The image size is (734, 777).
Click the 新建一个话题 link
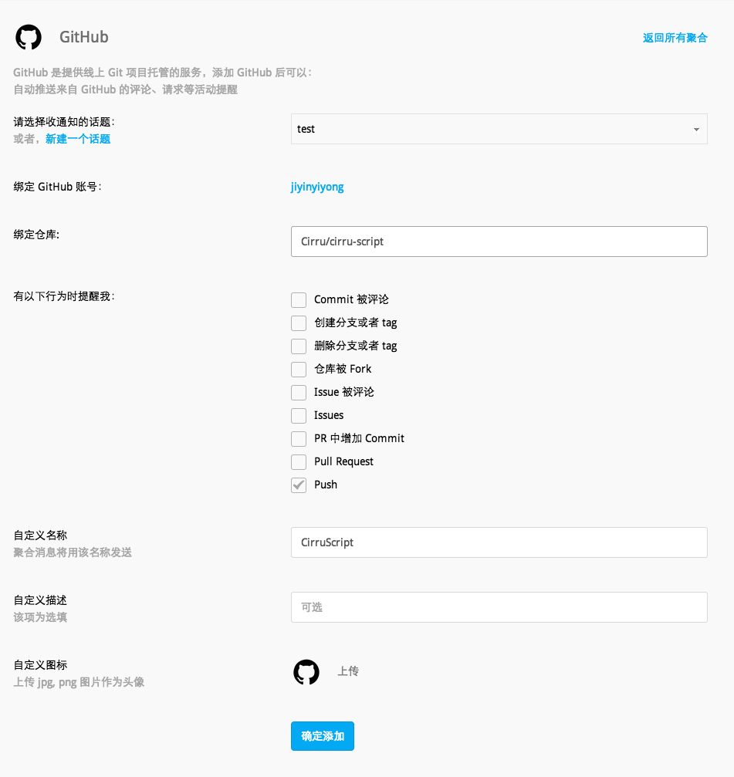tap(78, 139)
